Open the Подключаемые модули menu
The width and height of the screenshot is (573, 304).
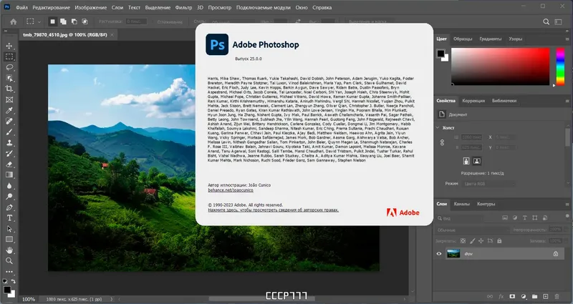tap(263, 7)
